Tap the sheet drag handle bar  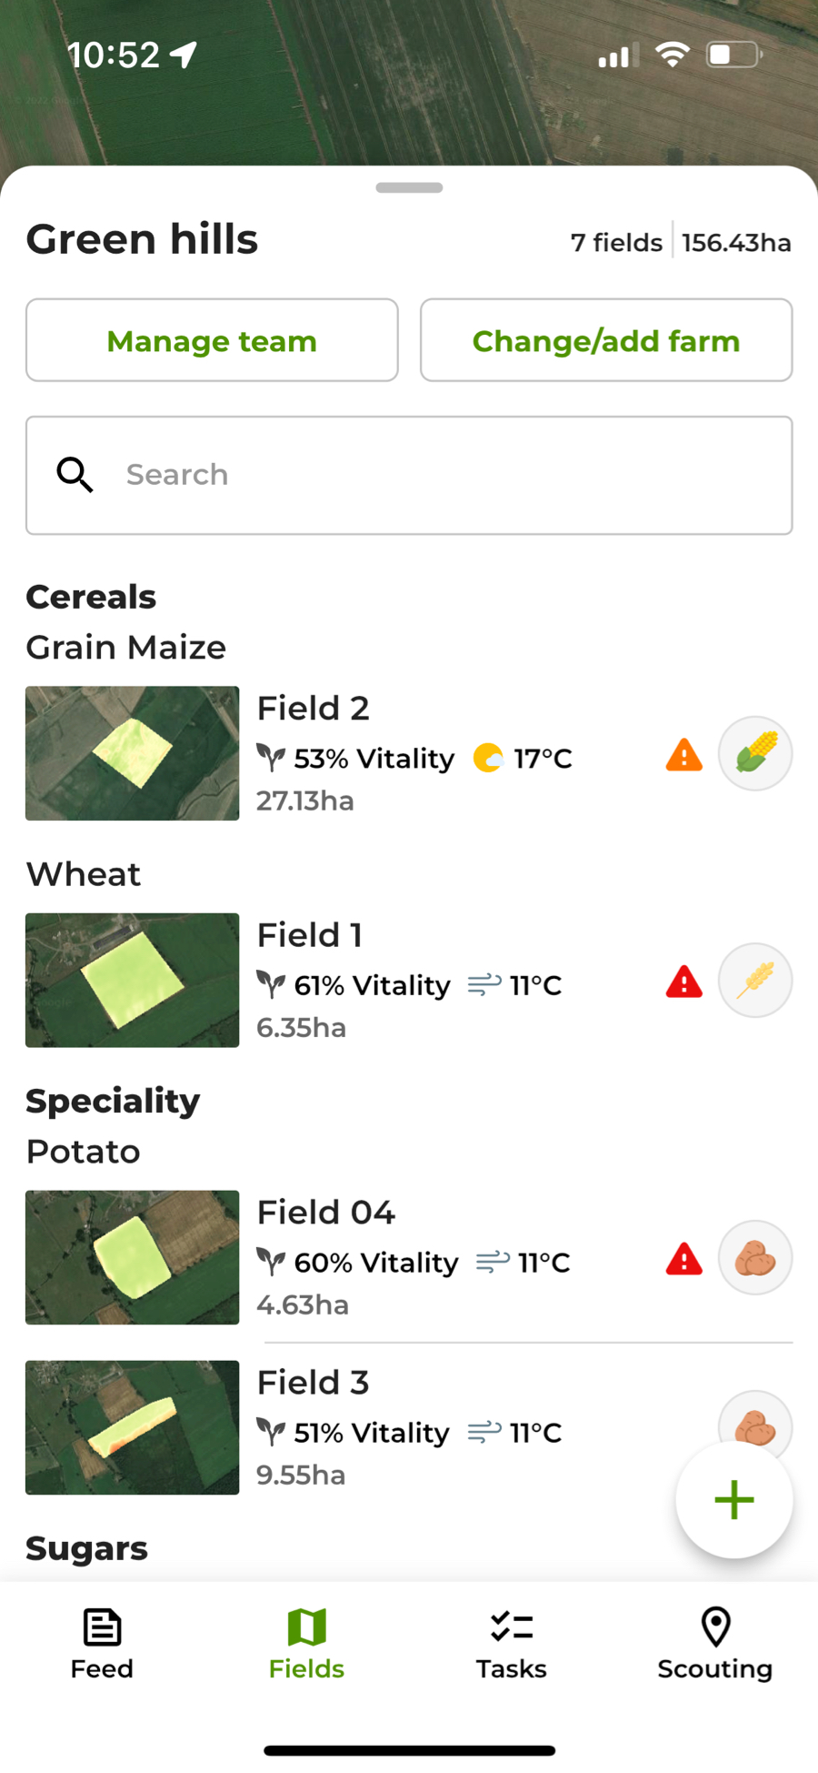(409, 187)
